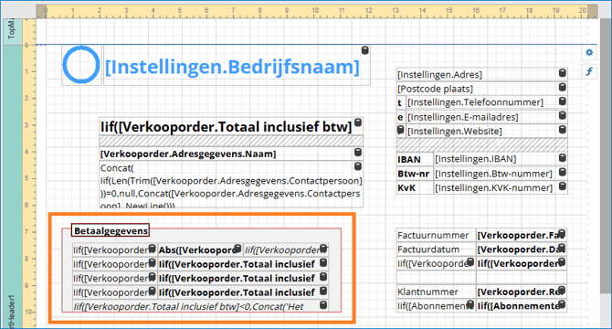Select the [Verkooporder.Fa cell
This screenshot has height=329, width=612.
pos(522,236)
